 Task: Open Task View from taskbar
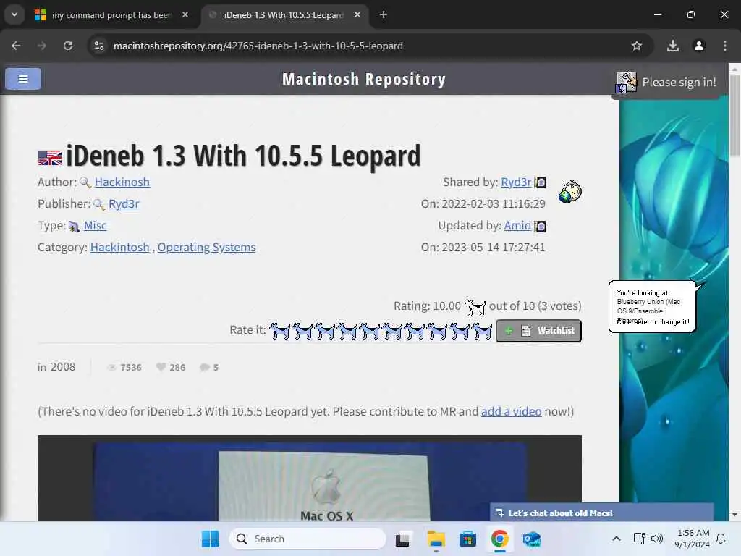[x=402, y=539]
